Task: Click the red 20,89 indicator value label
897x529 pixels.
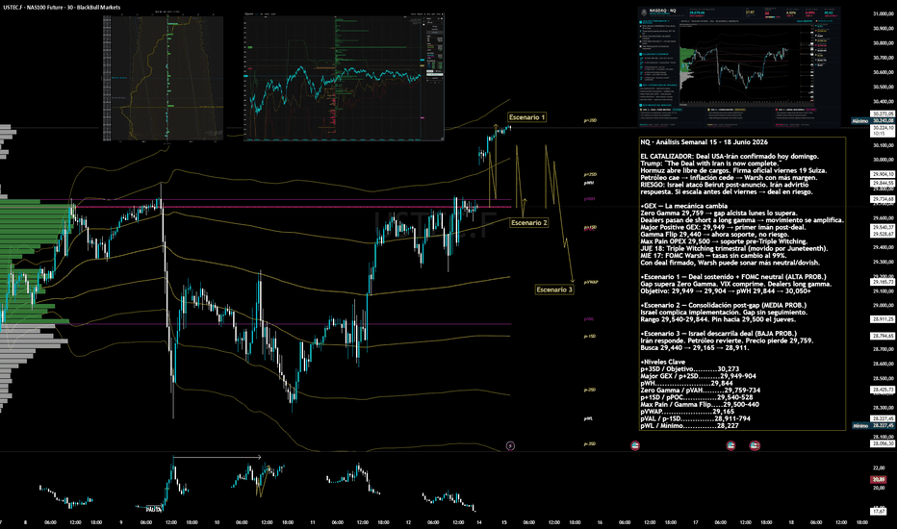Action: click(x=878, y=480)
